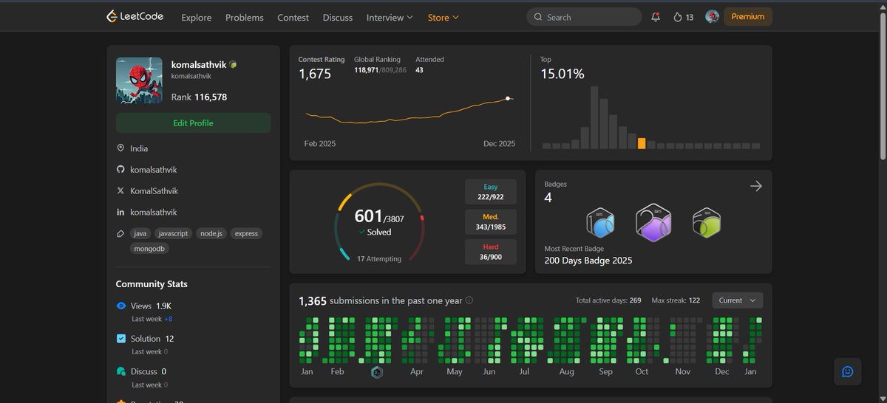Image resolution: width=887 pixels, height=403 pixels.
Task: Click the Premium button
Action: (748, 16)
